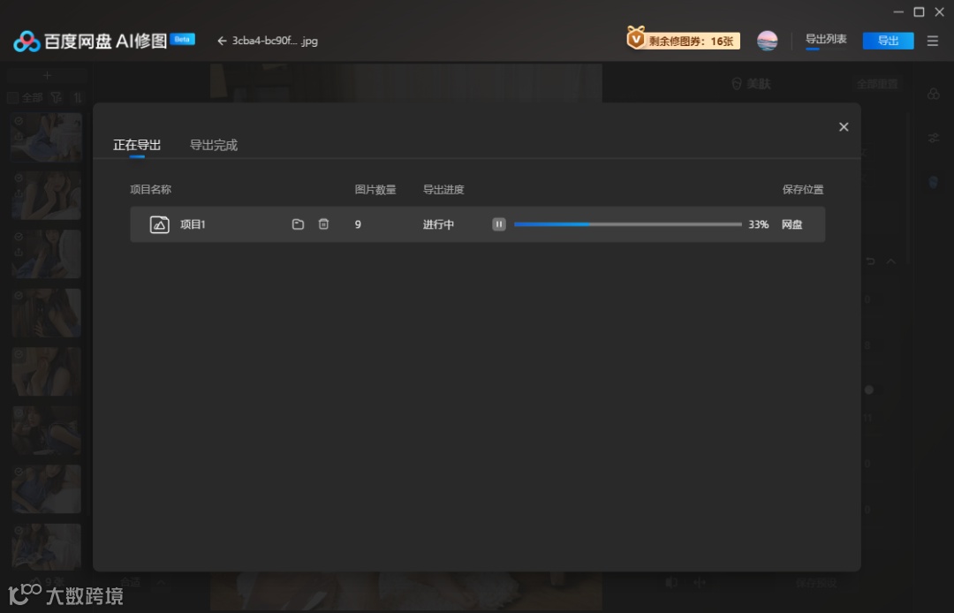
Task: Click the file name 3cba4-bc90f... .jpg
Action: point(275,41)
